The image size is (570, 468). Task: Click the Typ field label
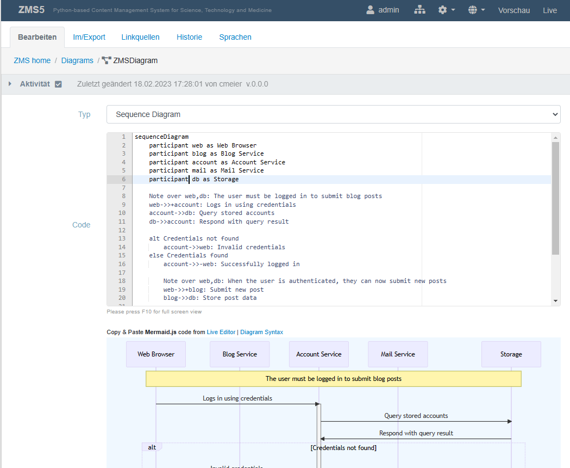point(84,114)
